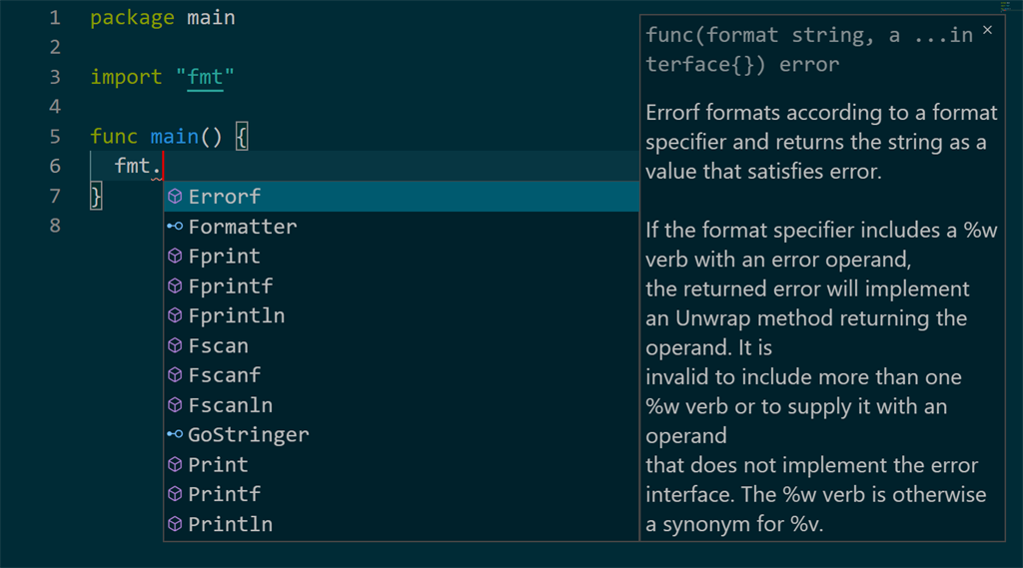
Task: Choose Fprintln from the suggestion list
Action: click(x=236, y=315)
